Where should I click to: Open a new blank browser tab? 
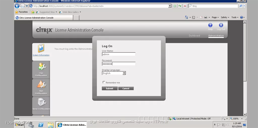[x=76, y=18]
